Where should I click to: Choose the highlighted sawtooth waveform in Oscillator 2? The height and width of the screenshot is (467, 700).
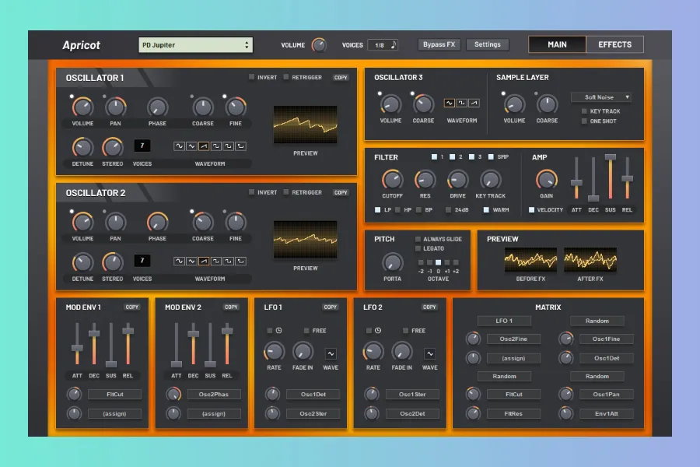[x=204, y=261]
